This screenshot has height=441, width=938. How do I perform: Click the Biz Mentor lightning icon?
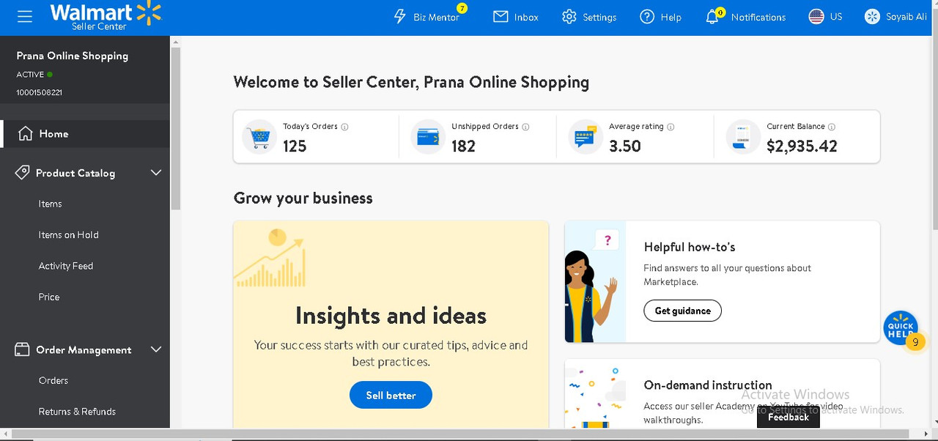tap(400, 17)
